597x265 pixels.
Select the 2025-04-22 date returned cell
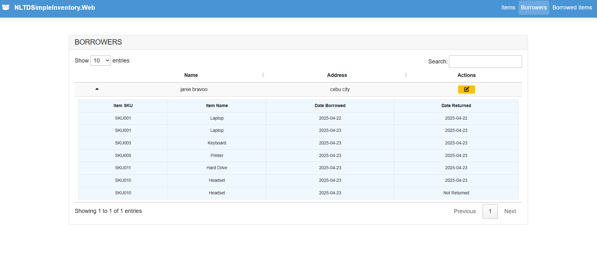(x=456, y=118)
